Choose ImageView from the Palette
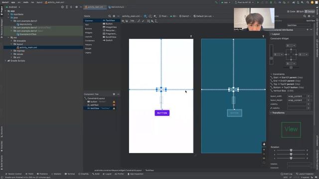The image size is (319, 179). coord(110,27)
